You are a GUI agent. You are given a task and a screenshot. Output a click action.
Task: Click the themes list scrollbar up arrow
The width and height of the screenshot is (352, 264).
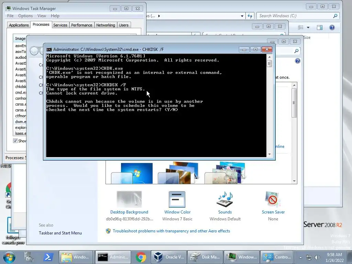294,85
